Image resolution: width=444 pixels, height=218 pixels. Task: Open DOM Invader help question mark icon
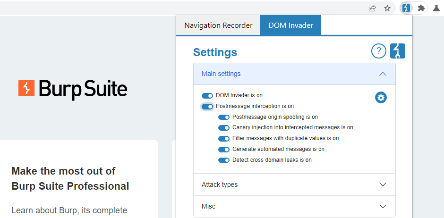click(379, 51)
